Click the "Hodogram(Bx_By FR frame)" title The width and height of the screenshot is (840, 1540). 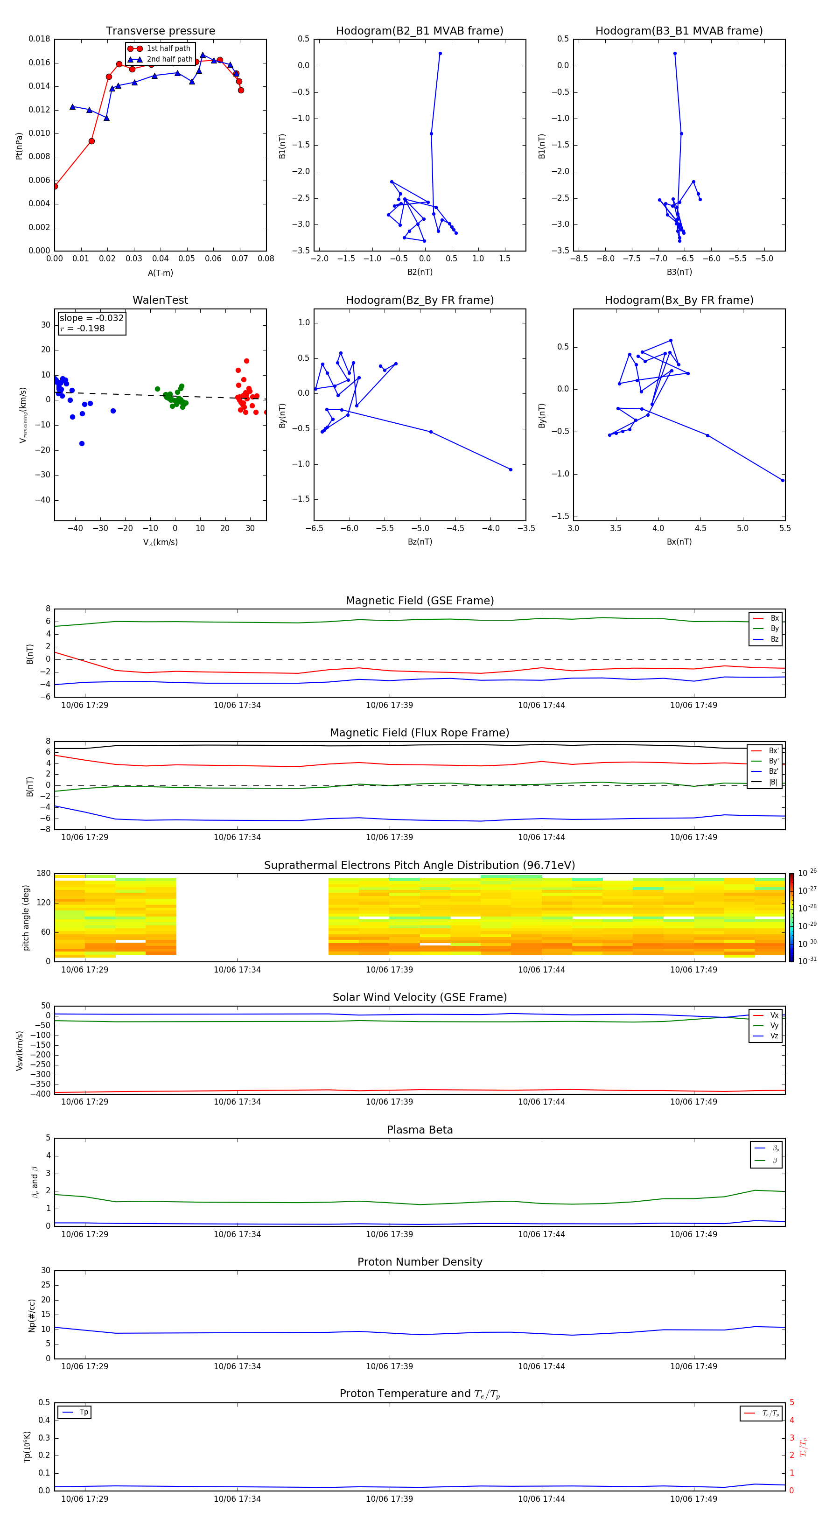click(x=679, y=300)
